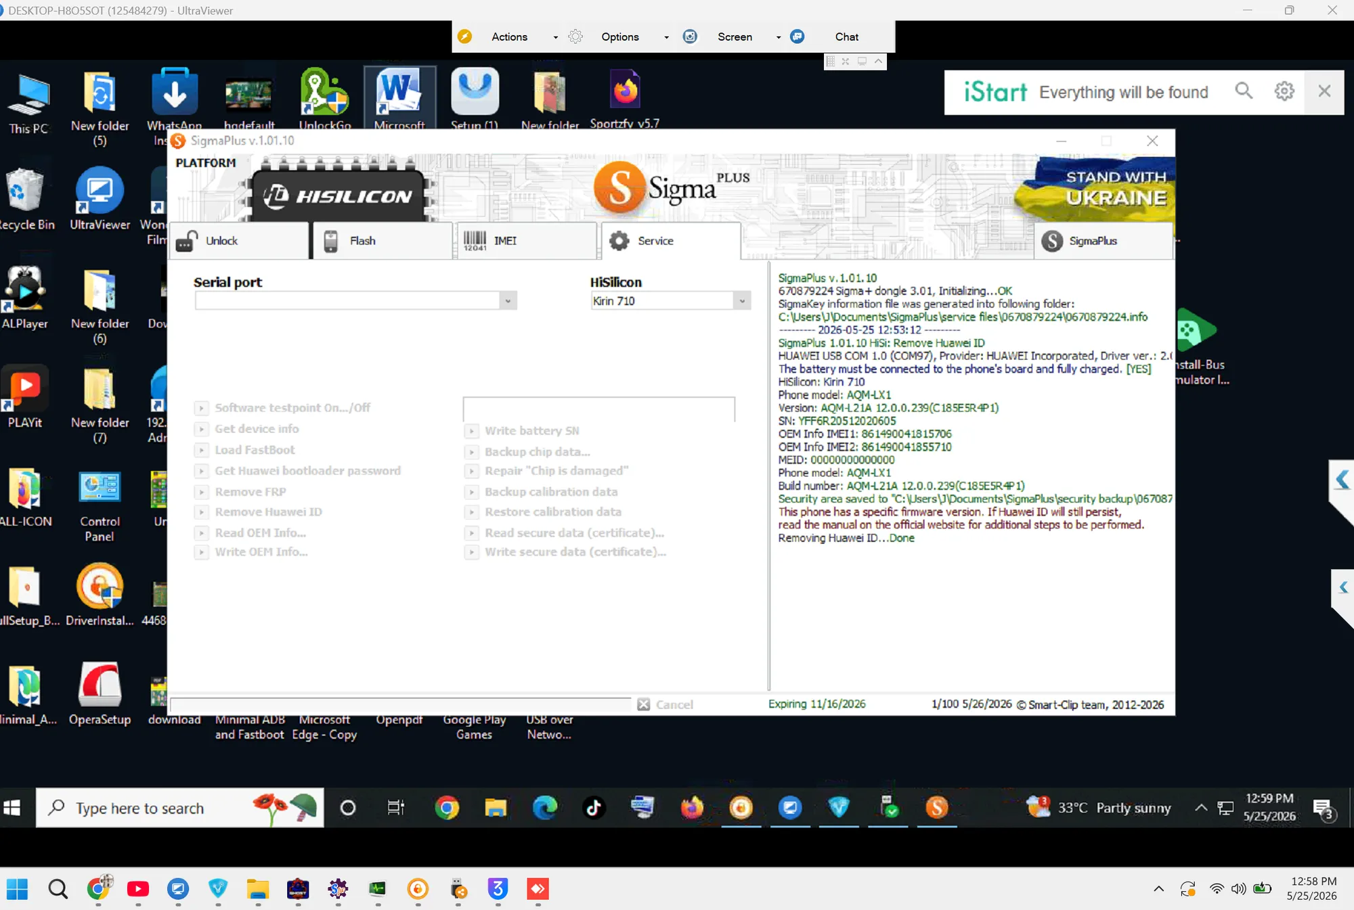The image size is (1354, 910).
Task: Click the HiSilicon platform chip logo
Action: 339,196
